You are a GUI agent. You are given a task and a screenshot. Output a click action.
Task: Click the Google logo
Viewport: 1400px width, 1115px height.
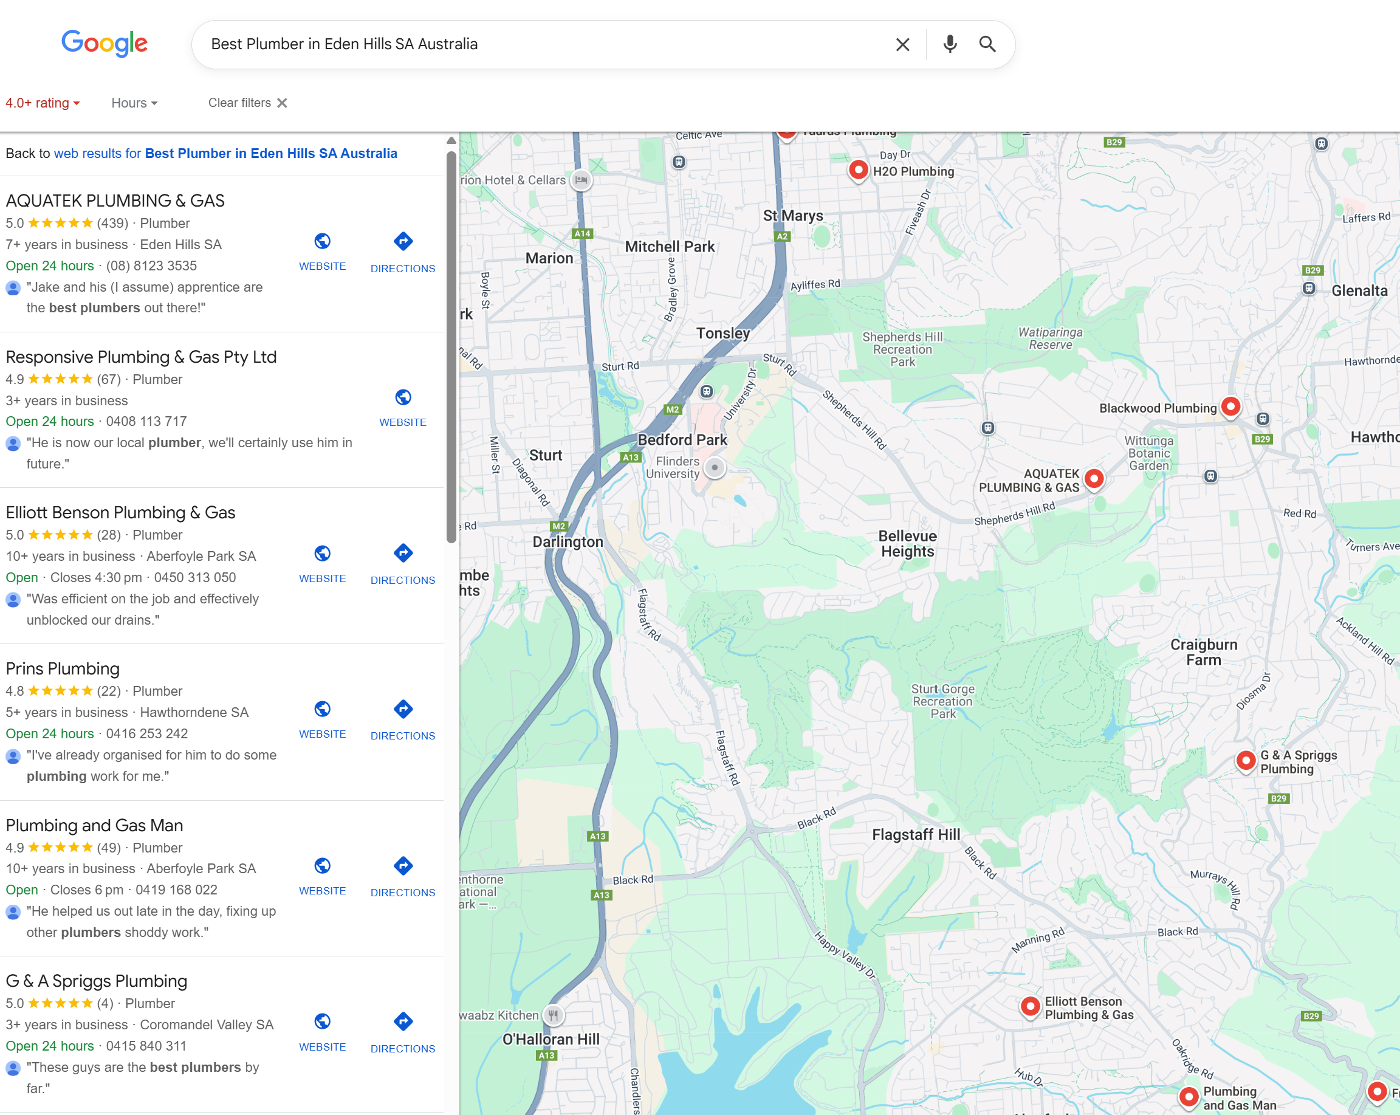105,43
